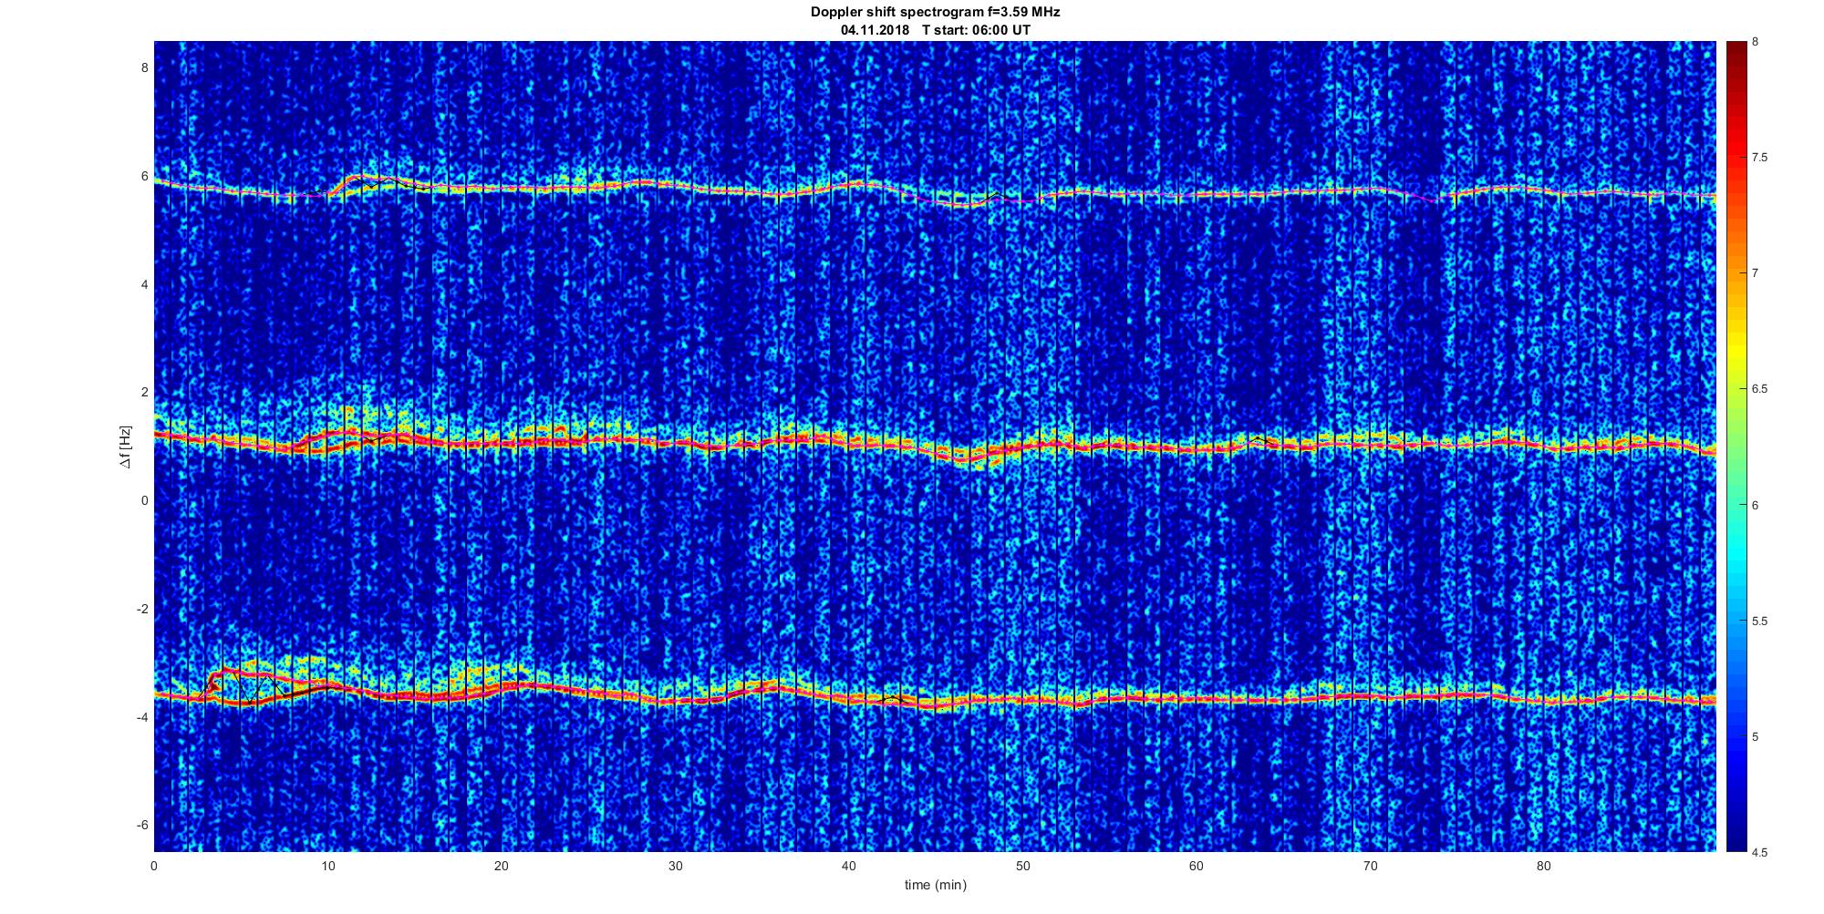The image size is (1824, 914).
Task: Click the x-axis tick label '10'
Action: tap(328, 865)
